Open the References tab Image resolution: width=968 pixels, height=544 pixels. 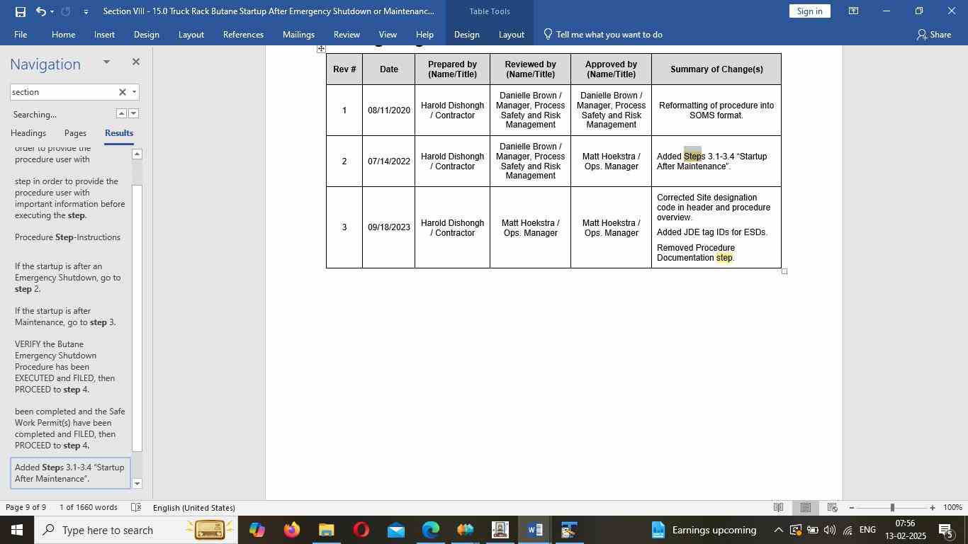pyautogui.click(x=243, y=35)
